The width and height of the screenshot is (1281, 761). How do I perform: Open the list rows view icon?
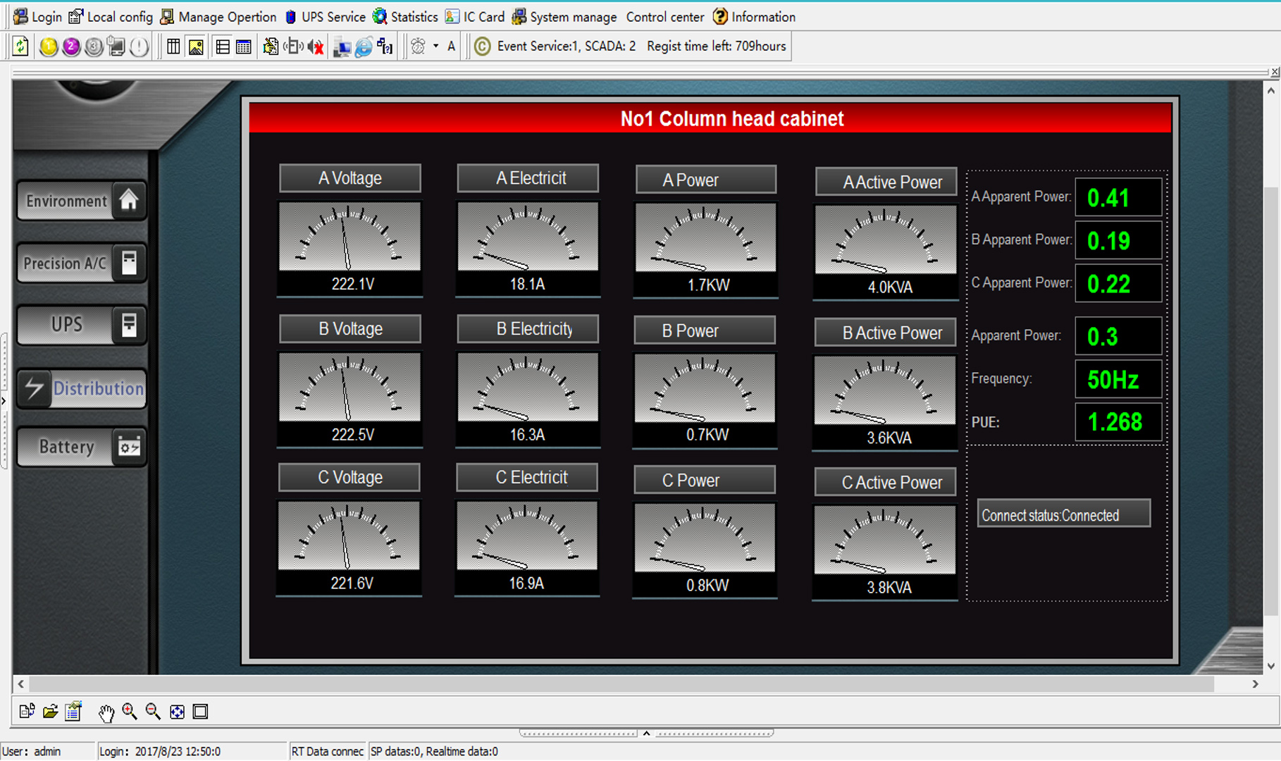click(x=222, y=47)
